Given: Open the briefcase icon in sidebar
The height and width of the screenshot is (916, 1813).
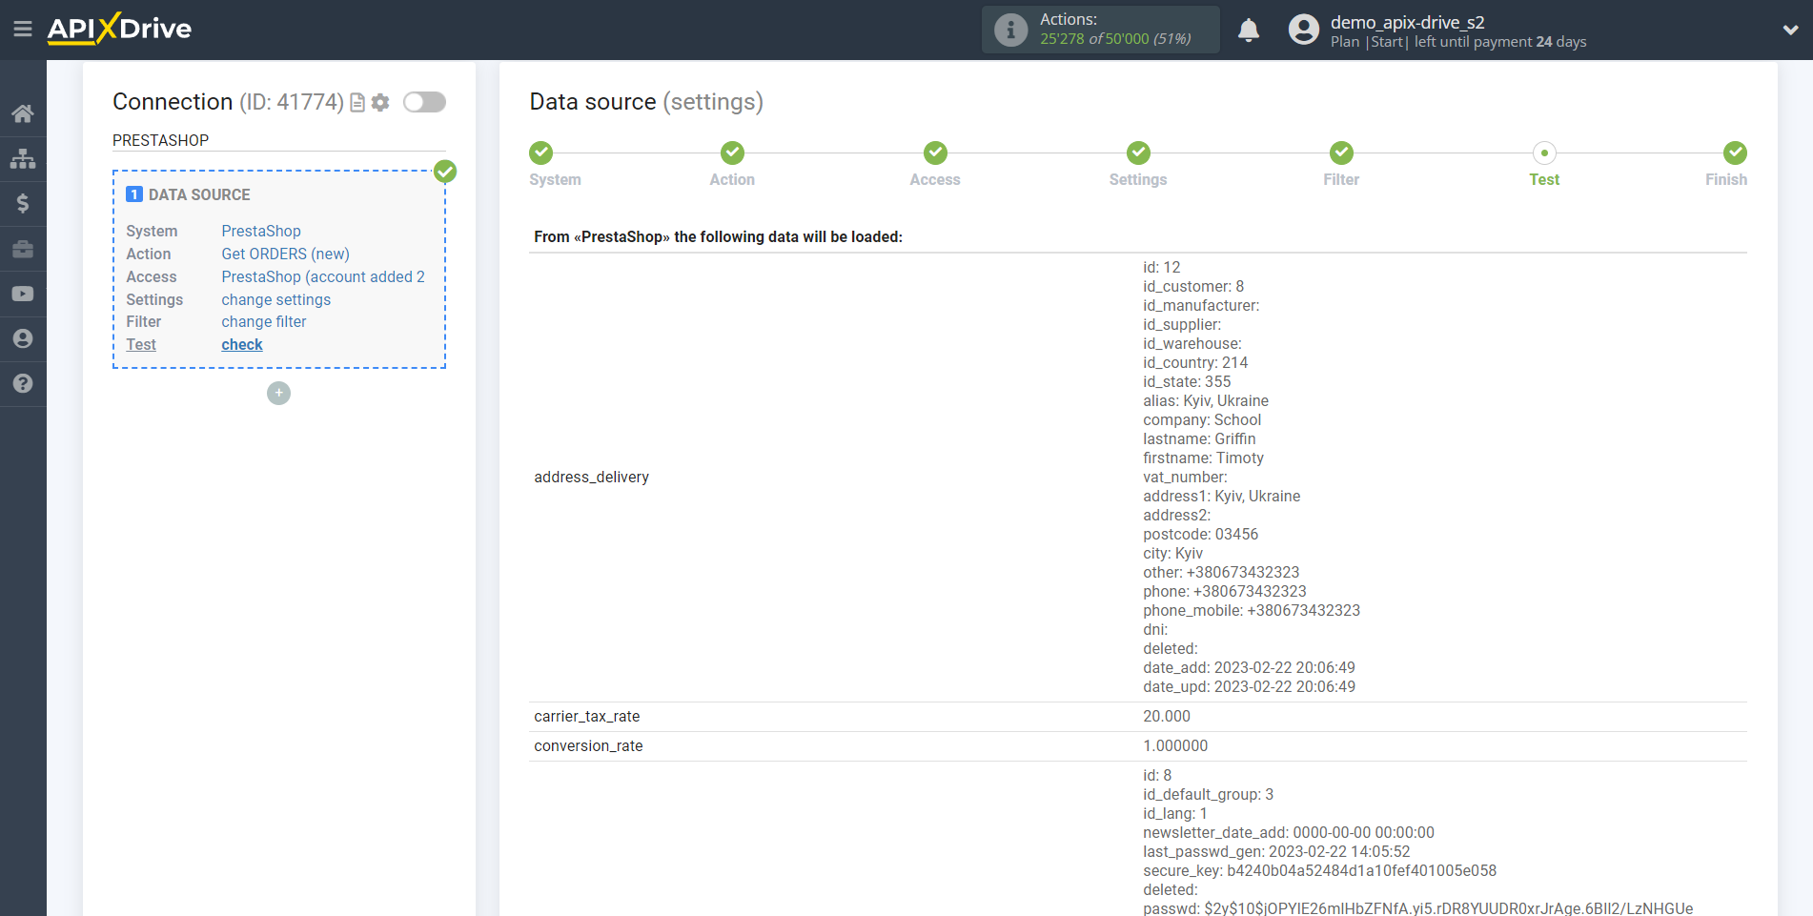Looking at the screenshot, I should tap(23, 249).
